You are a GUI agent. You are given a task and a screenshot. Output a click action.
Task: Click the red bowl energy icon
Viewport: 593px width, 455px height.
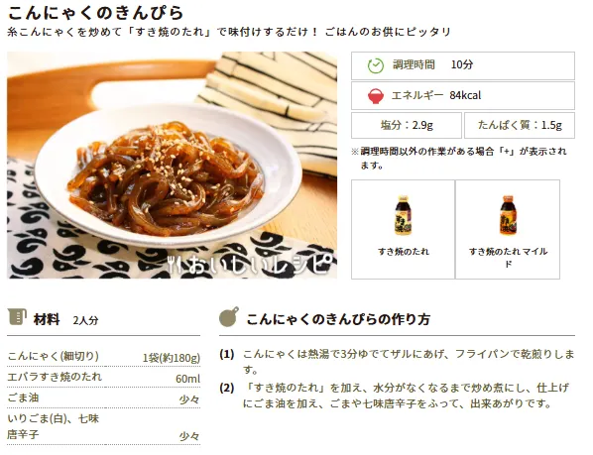click(375, 96)
